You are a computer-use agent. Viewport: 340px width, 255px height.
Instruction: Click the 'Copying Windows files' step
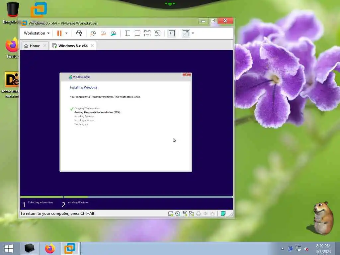click(x=87, y=109)
